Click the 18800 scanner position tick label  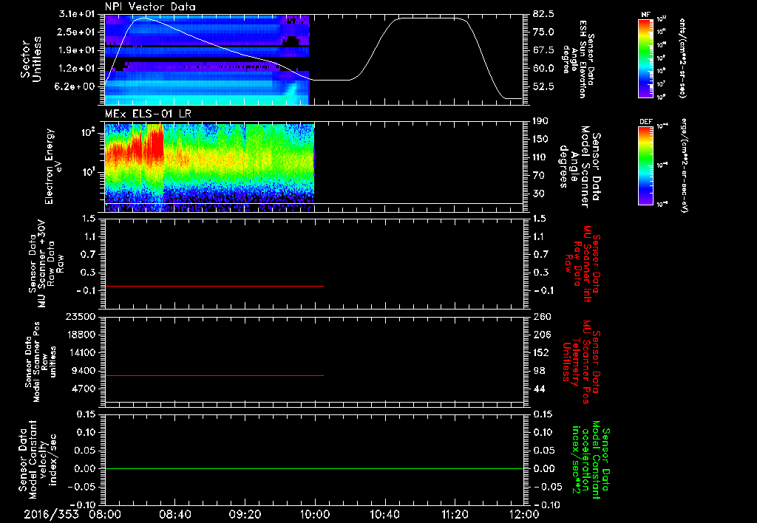[x=81, y=335]
